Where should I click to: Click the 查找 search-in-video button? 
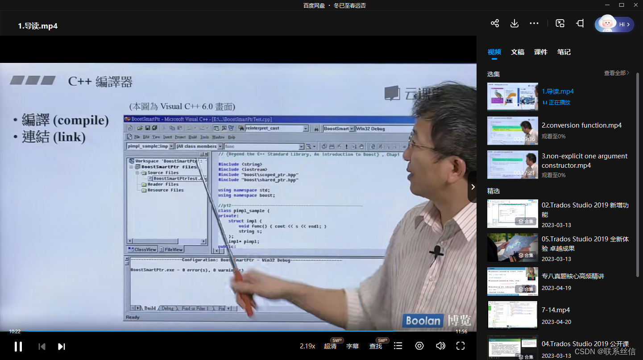[x=376, y=346]
